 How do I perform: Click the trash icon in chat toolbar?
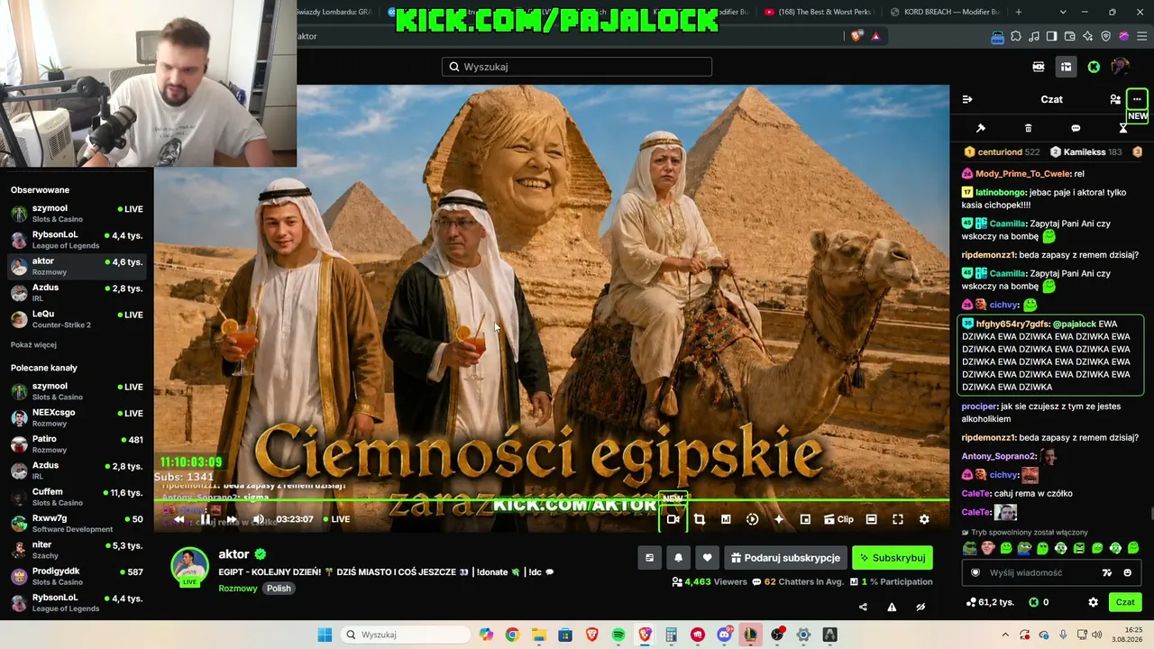tap(1028, 128)
